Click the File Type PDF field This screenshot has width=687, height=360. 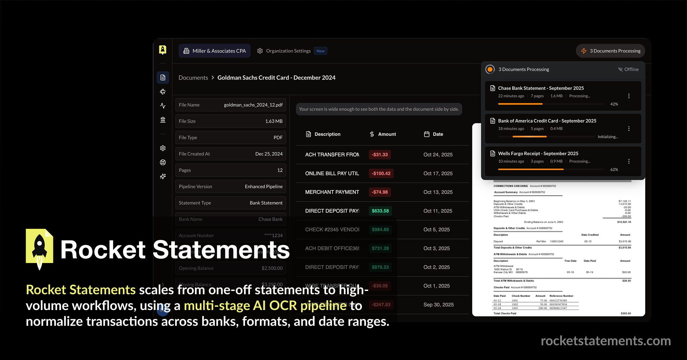click(231, 137)
